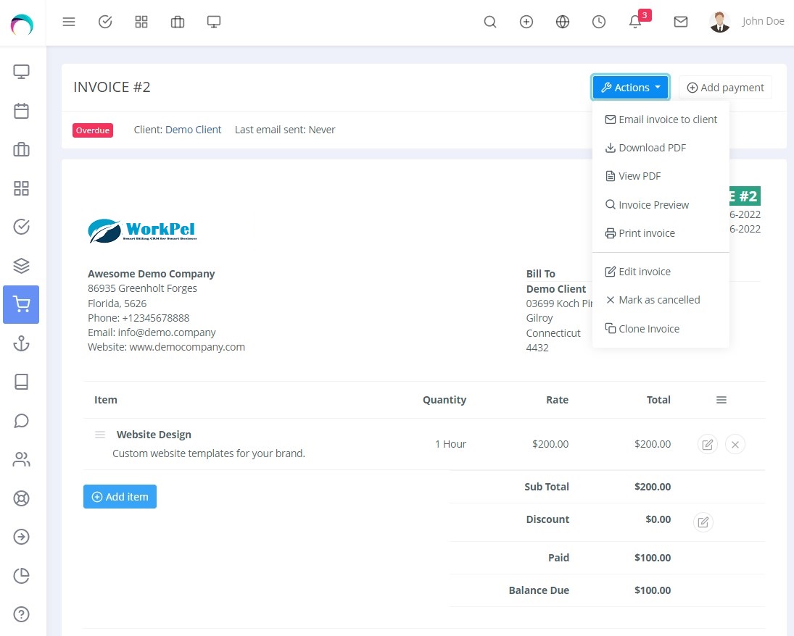Edit the Discount amount pencil icon

point(703,522)
